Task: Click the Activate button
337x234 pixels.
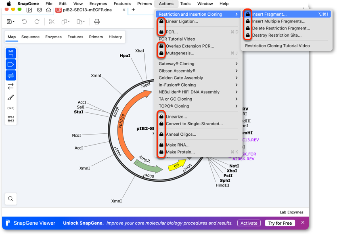Action: [x=249, y=223]
